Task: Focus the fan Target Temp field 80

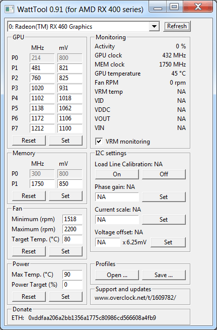Action: pyautogui.click(x=73, y=239)
